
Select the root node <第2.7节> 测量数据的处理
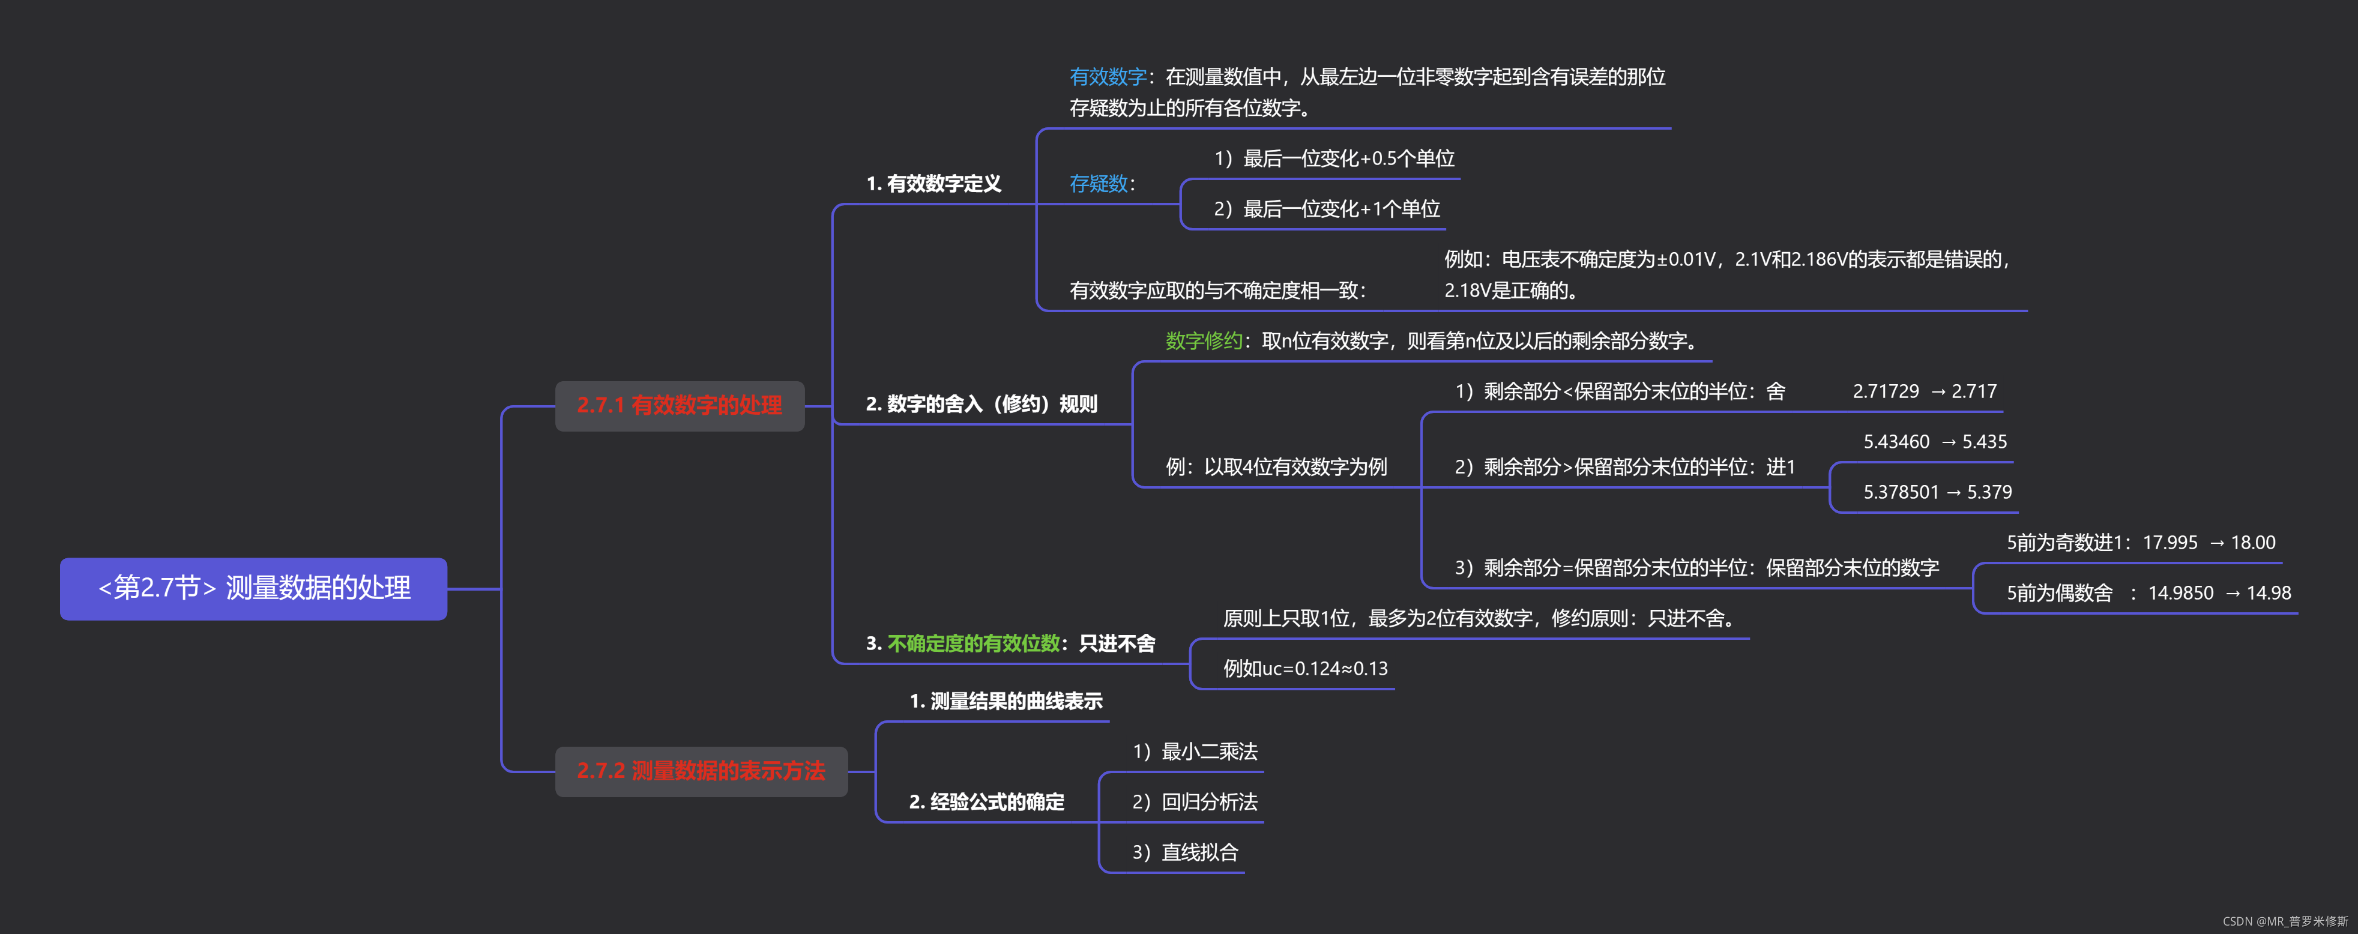pos(253,588)
